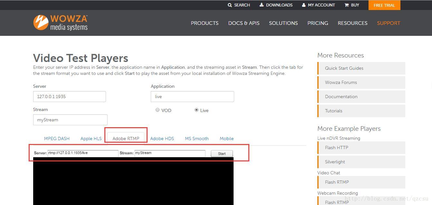Click the Application field containing live
Screen dimensions: 432x205
click(192, 97)
